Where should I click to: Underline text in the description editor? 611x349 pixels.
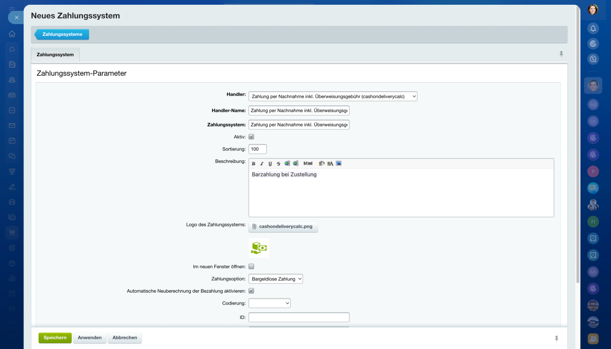pos(270,164)
